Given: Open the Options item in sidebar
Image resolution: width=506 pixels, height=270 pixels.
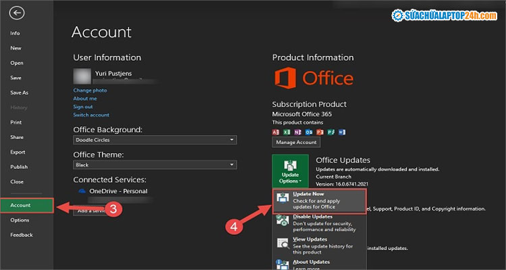Looking at the screenshot, I should click(x=20, y=220).
